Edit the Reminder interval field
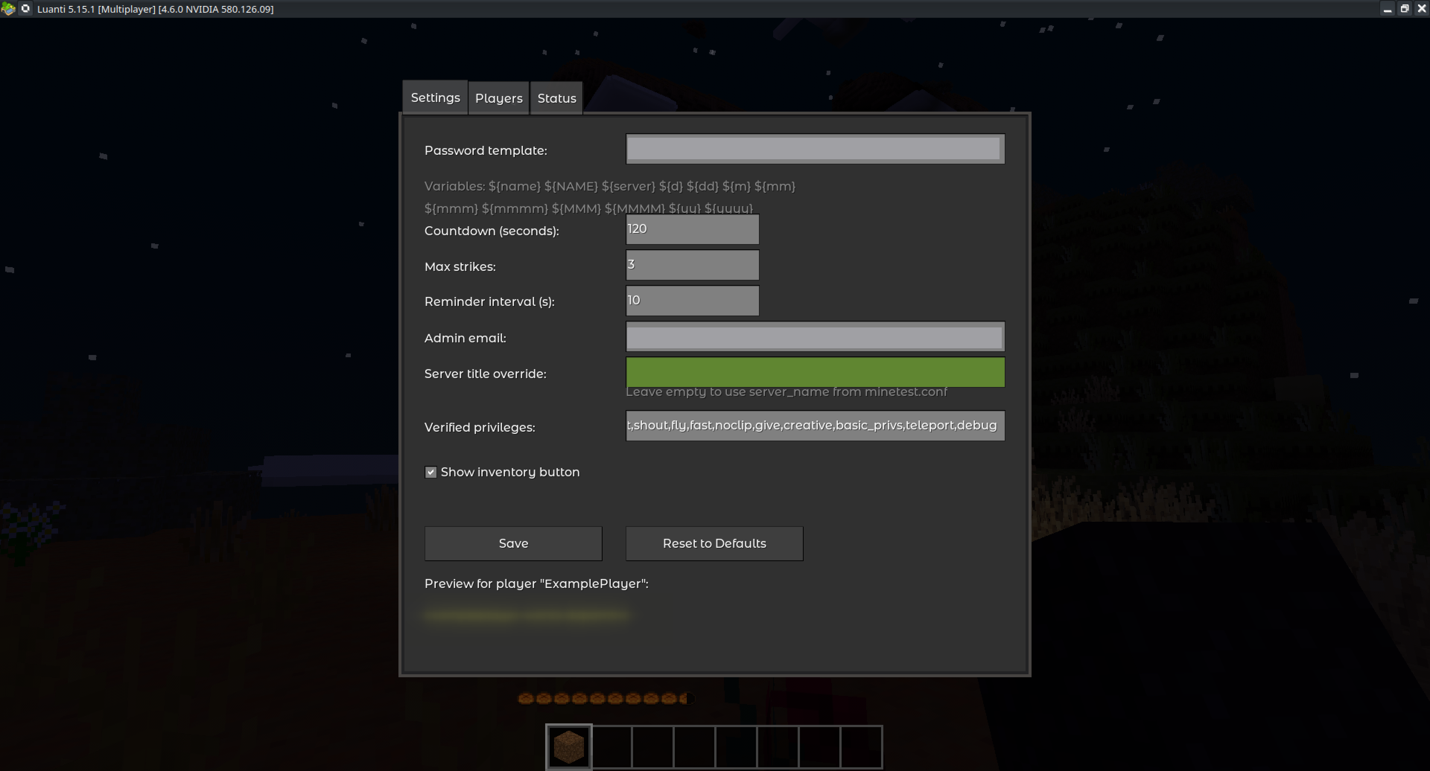This screenshot has width=1430, height=771. coord(692,301)
